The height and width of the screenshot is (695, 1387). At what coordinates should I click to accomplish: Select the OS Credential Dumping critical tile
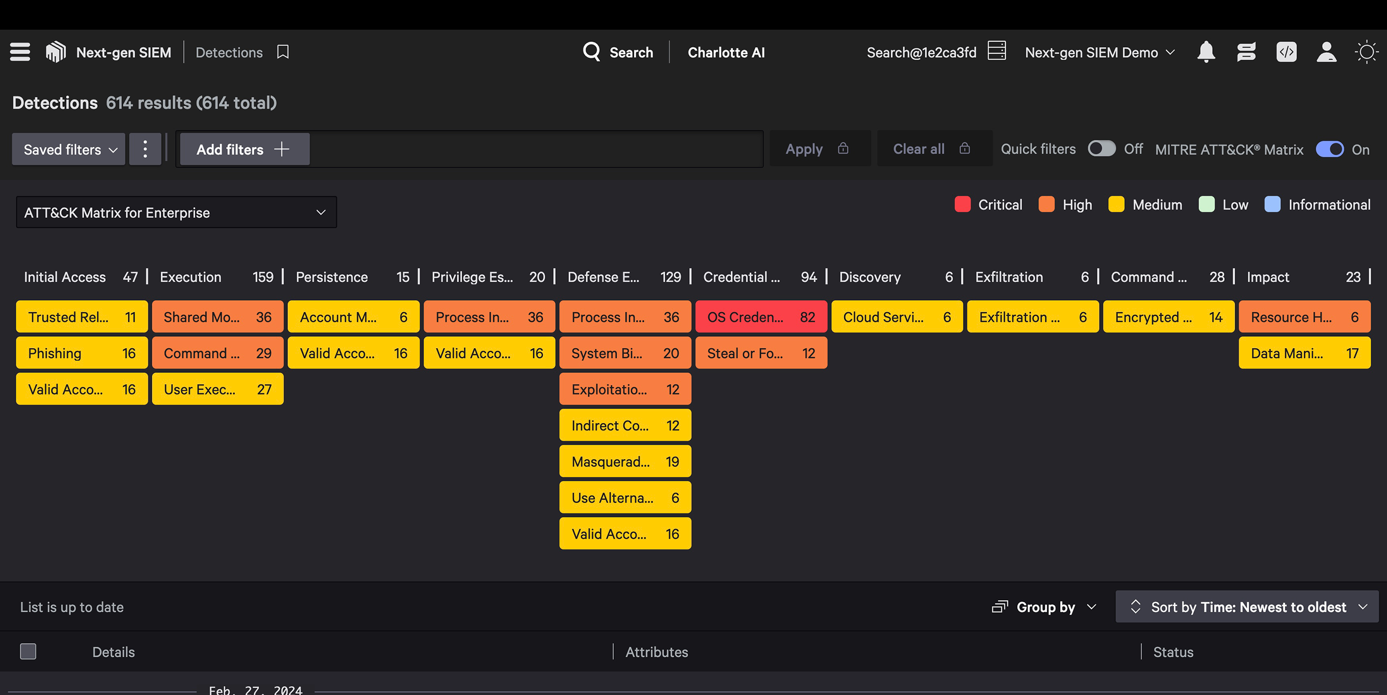point(761,317)
